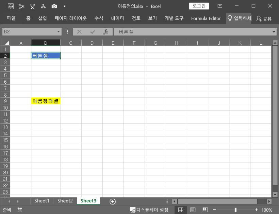Click the delete rows icon in quick access toolbar
This screenshot has height=214, width=279.
click(x=21, y=6)
